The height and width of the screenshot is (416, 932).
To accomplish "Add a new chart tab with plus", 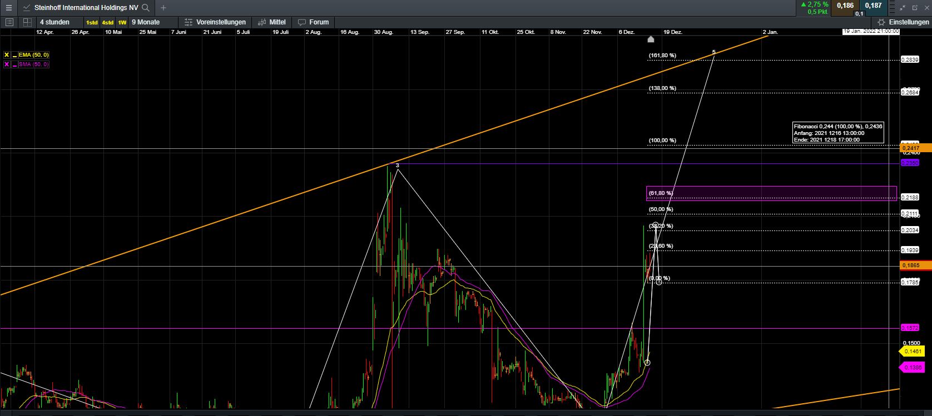I will 163,8.
